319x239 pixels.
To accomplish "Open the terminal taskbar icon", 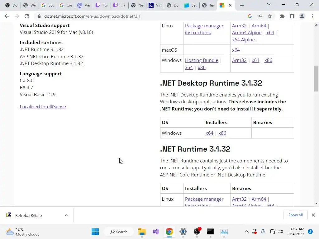I will (x=210, y=232).
